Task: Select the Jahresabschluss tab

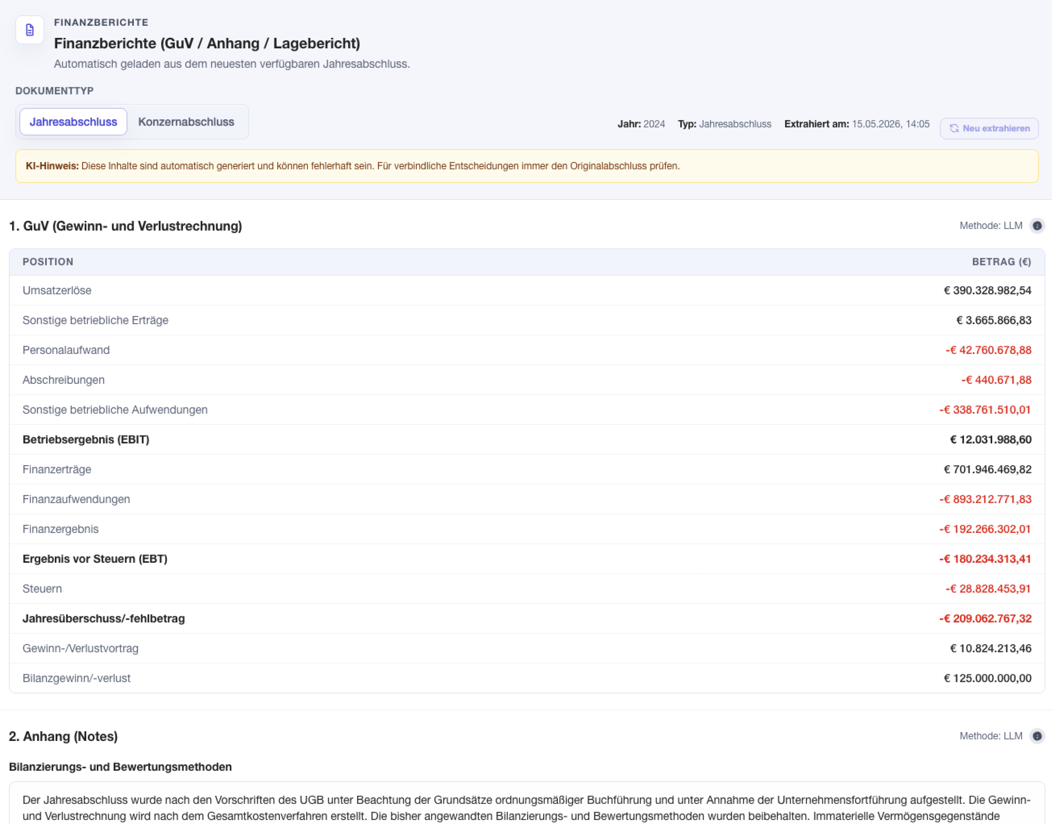Action: click(x=73, y=122)
